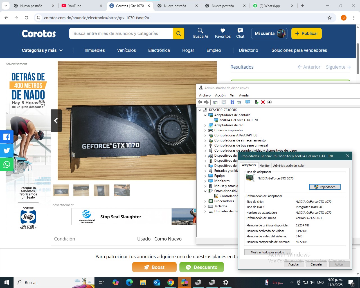Viewport: 360px width, 288px height.
Task: Open Windows Start menu
Action: coord(7,282)
